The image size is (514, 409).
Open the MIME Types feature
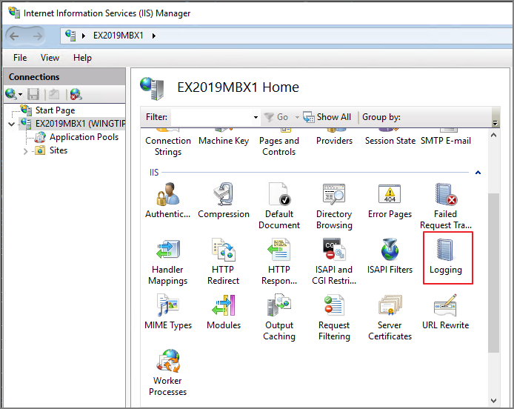pos(168,312)
